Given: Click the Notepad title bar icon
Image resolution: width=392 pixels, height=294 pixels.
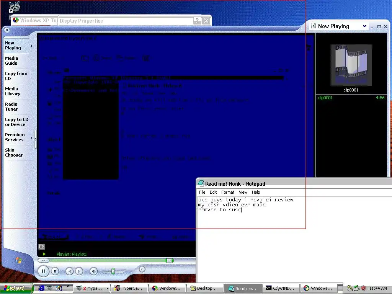Looking at the screenshot, I should (x=201, y=183).
